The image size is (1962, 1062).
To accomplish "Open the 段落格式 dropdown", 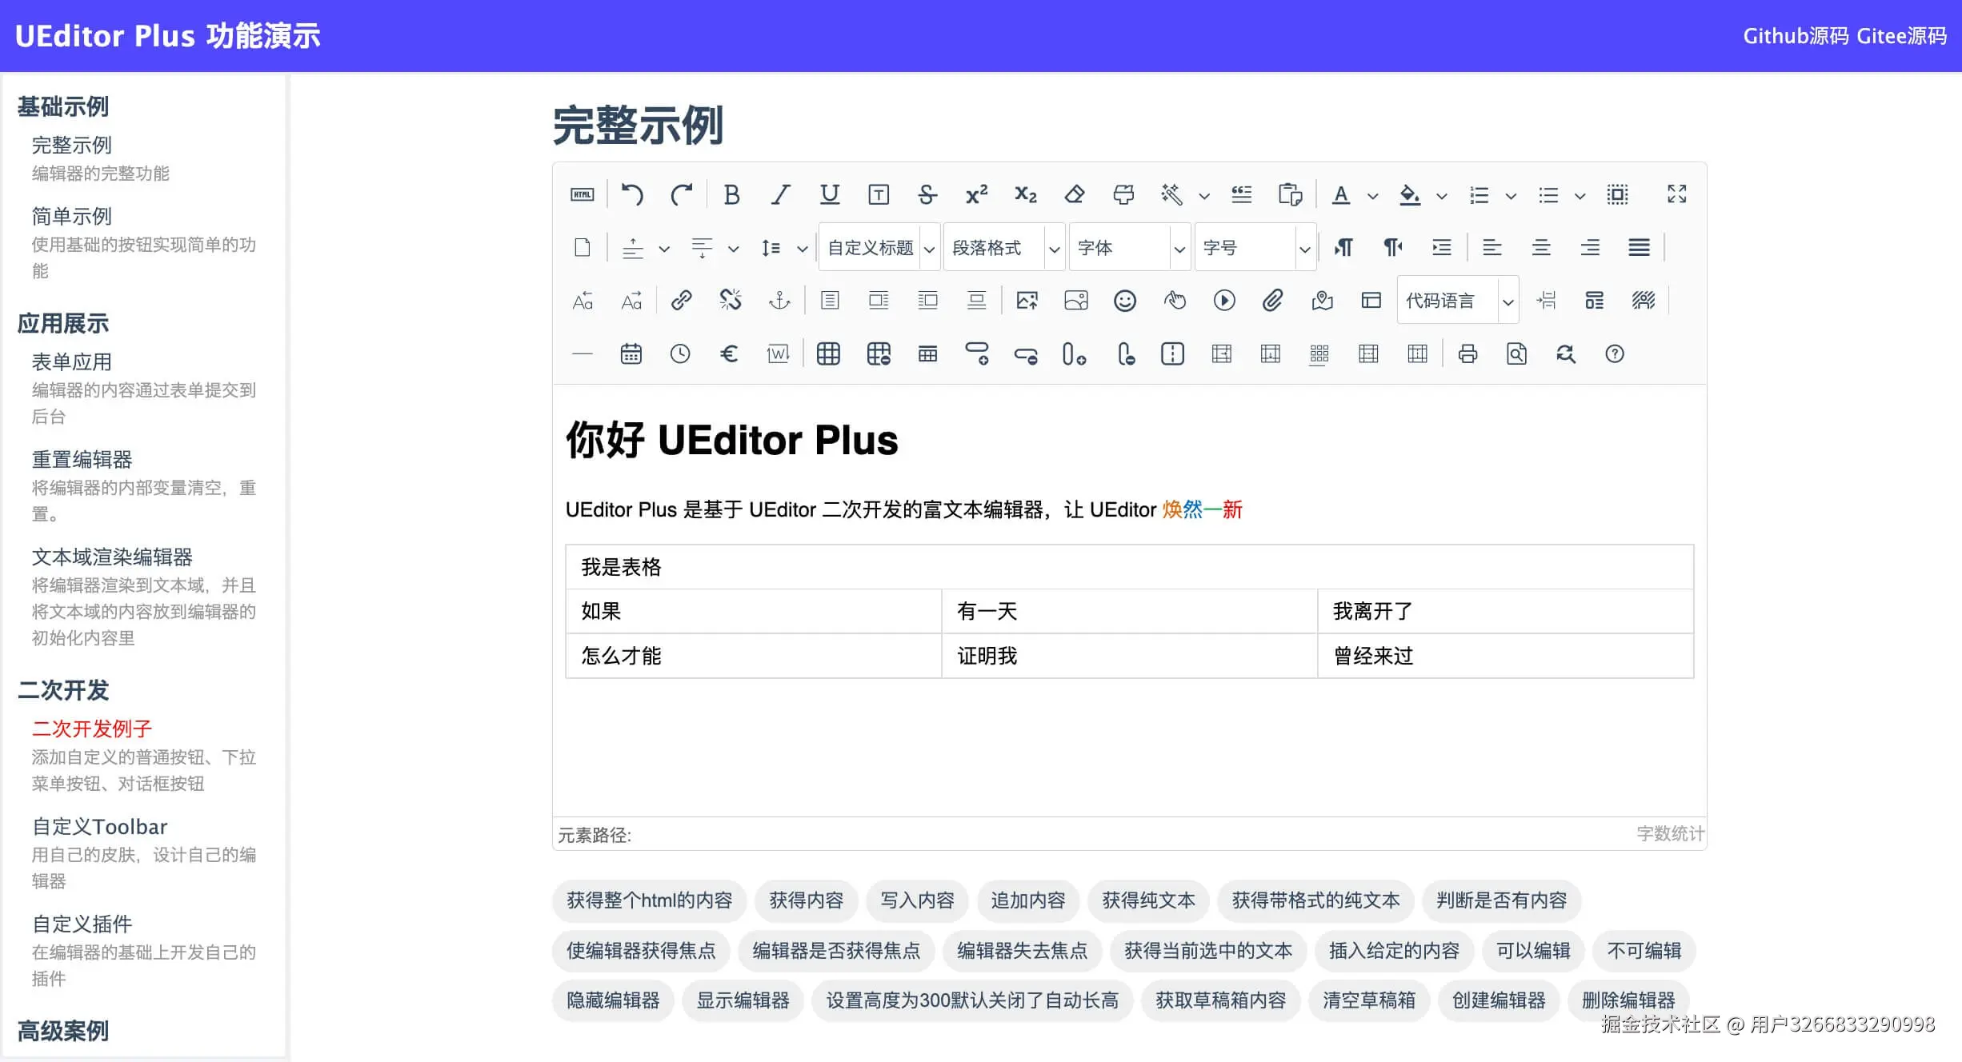I will coord(1004,248).
